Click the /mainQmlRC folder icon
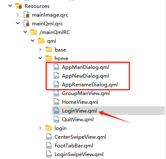 (x=34, y=32)
